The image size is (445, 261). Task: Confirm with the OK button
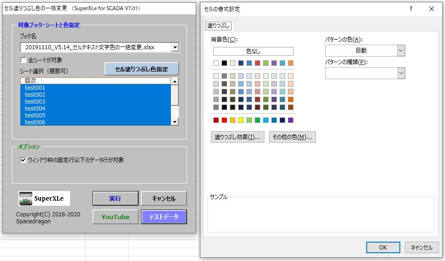[x=383, y=247]
